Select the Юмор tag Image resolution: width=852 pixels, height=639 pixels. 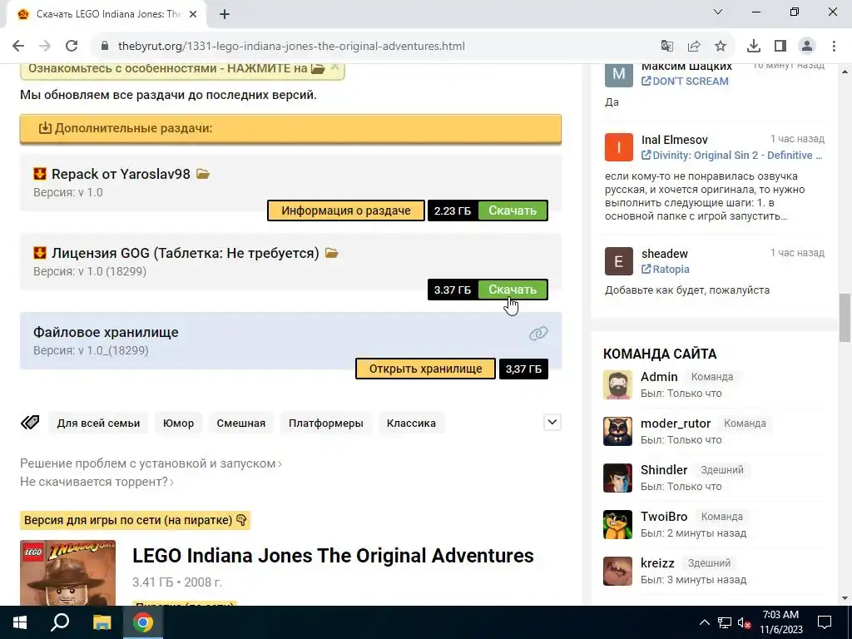178,424
